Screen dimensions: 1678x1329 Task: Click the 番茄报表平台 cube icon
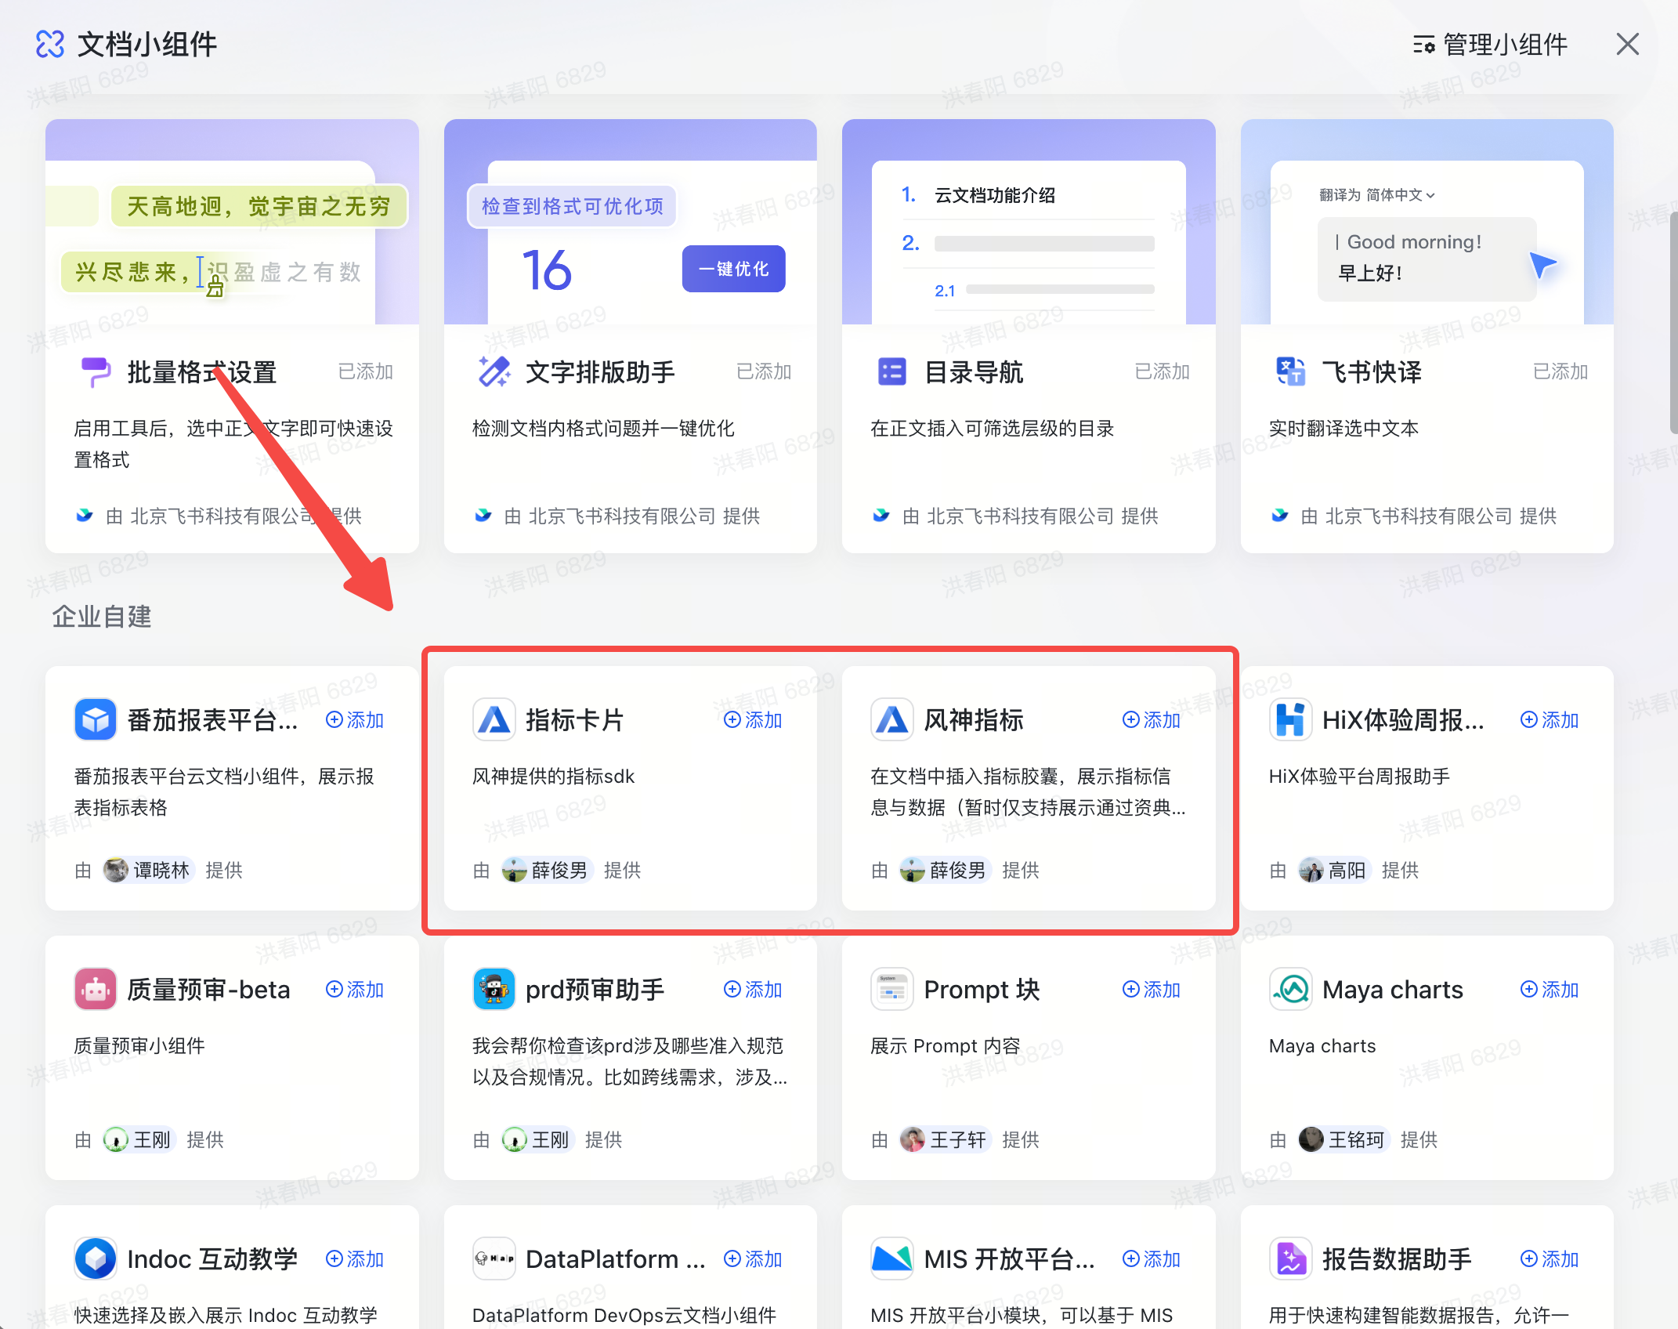pos(96,719)
